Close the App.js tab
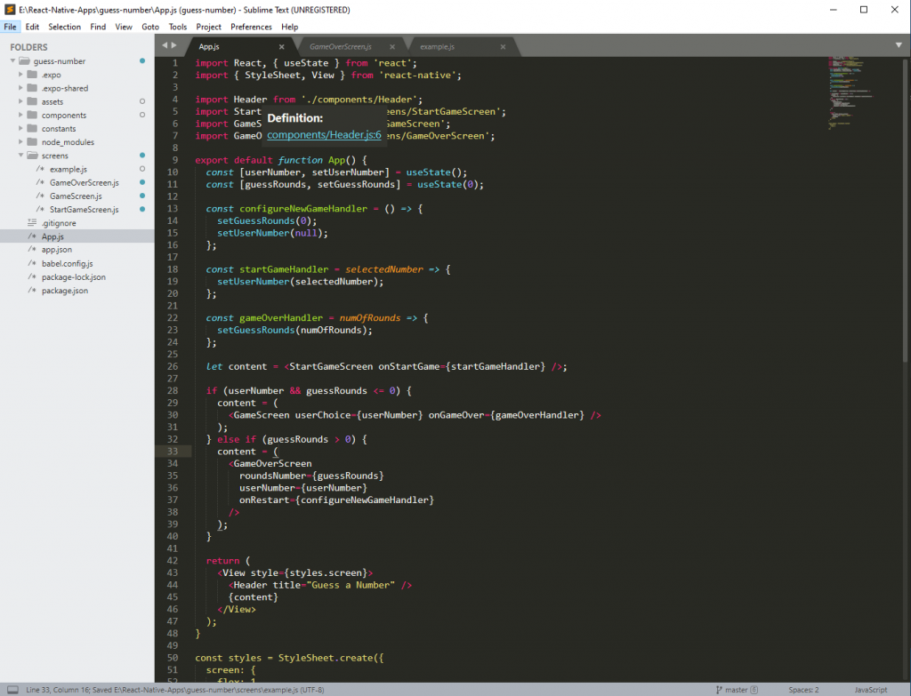The height and width of the screenshot is (696, 911). coord(282,46)
